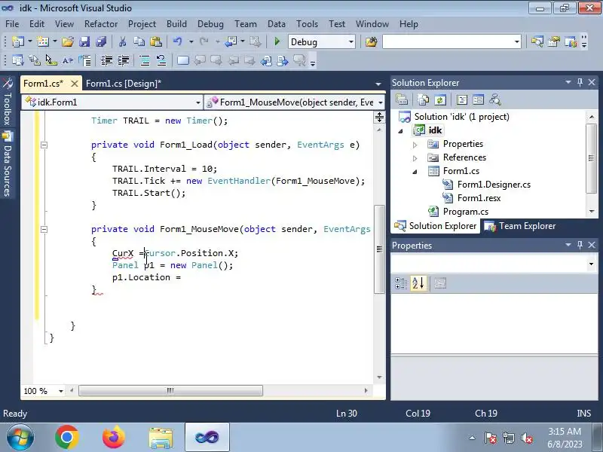Viewport: 603px width, 452px height.
Task: Open the Toolbox side panel
Action: pos(8,102)
